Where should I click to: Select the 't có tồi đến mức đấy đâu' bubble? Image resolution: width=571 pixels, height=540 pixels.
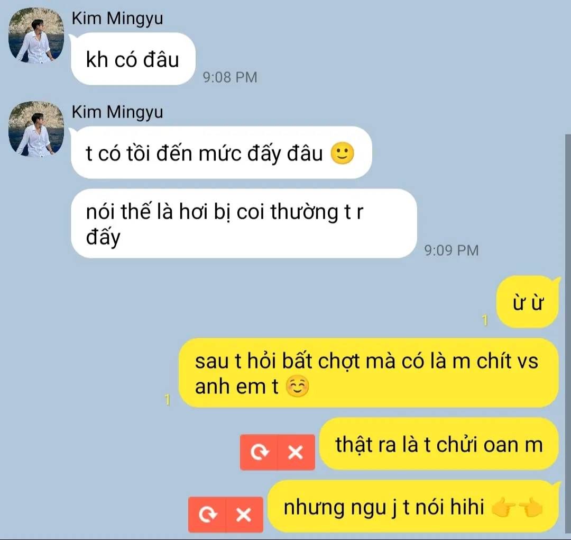[222, 152]
